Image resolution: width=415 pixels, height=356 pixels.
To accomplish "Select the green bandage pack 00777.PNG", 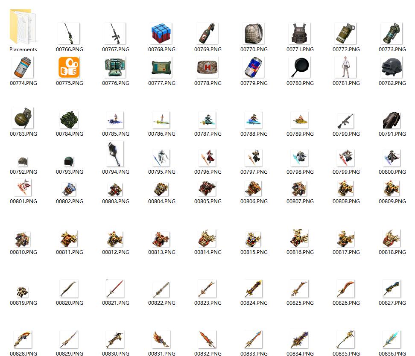I will point(161,67).
